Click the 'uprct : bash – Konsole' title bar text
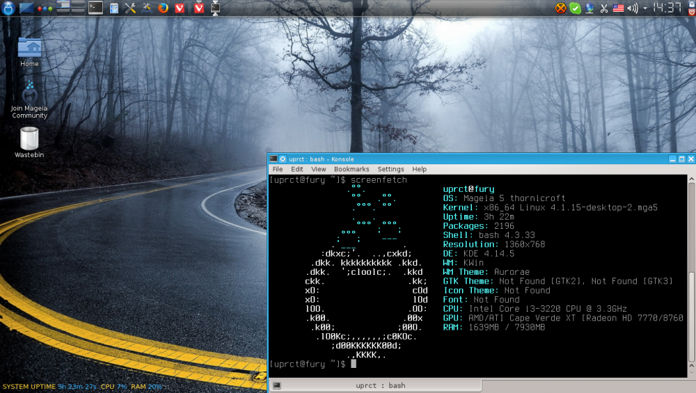 (322, 159)
